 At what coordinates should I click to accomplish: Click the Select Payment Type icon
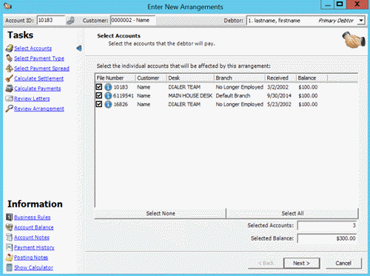tap(10, 58)
